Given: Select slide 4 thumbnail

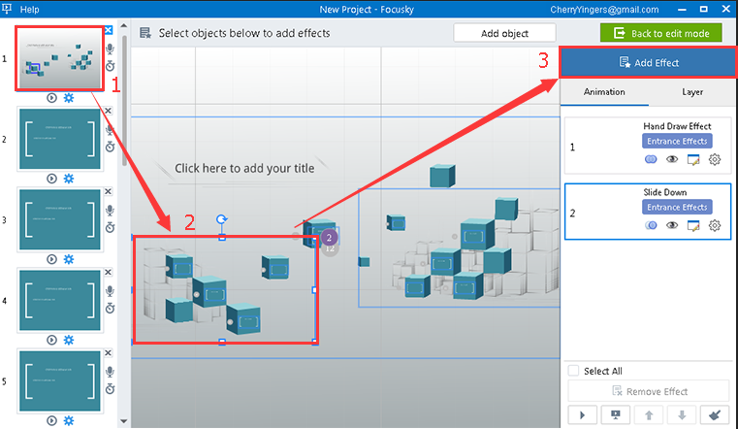Looking at the screenshot, I should [x=60, y=300].
